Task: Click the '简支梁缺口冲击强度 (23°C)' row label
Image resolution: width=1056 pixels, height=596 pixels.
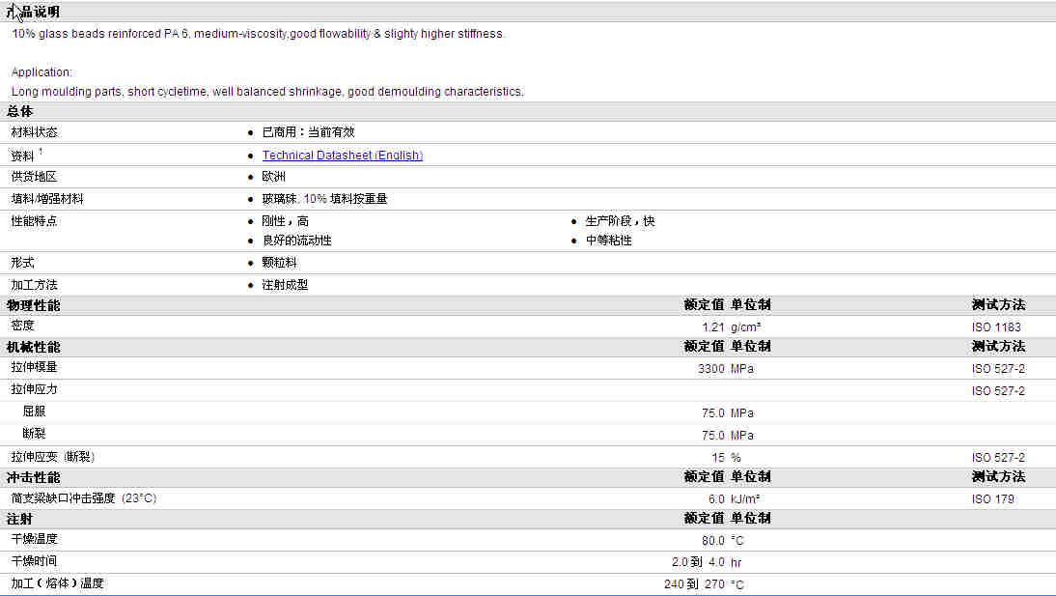Action: 84,498
